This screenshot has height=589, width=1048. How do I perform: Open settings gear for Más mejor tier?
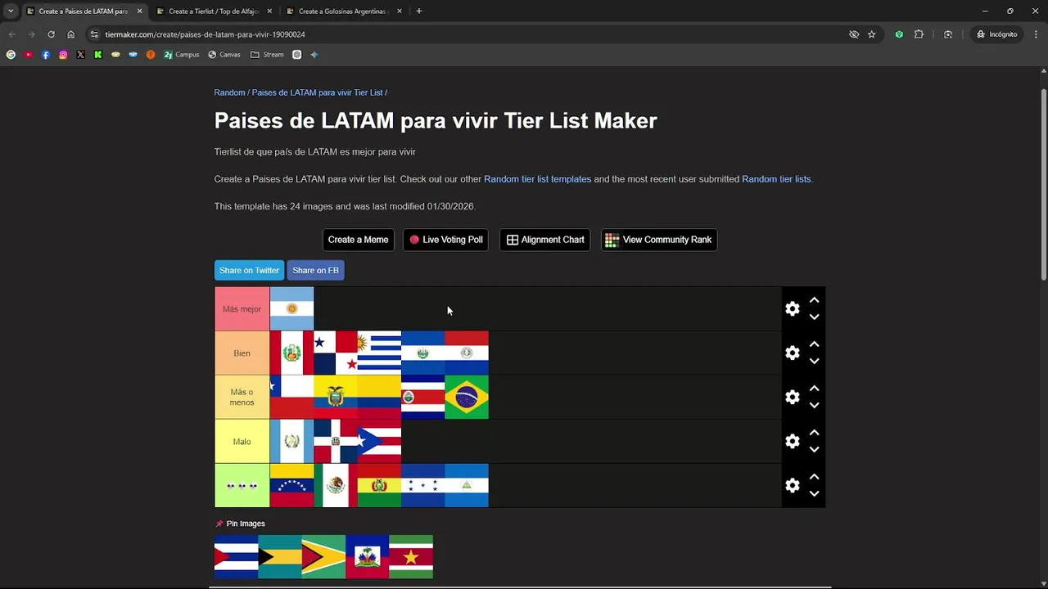click(x=792, y=309)
